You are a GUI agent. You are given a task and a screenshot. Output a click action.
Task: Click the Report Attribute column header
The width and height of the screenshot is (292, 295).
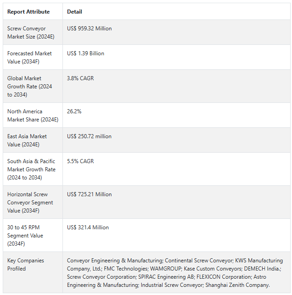(29, 12)
